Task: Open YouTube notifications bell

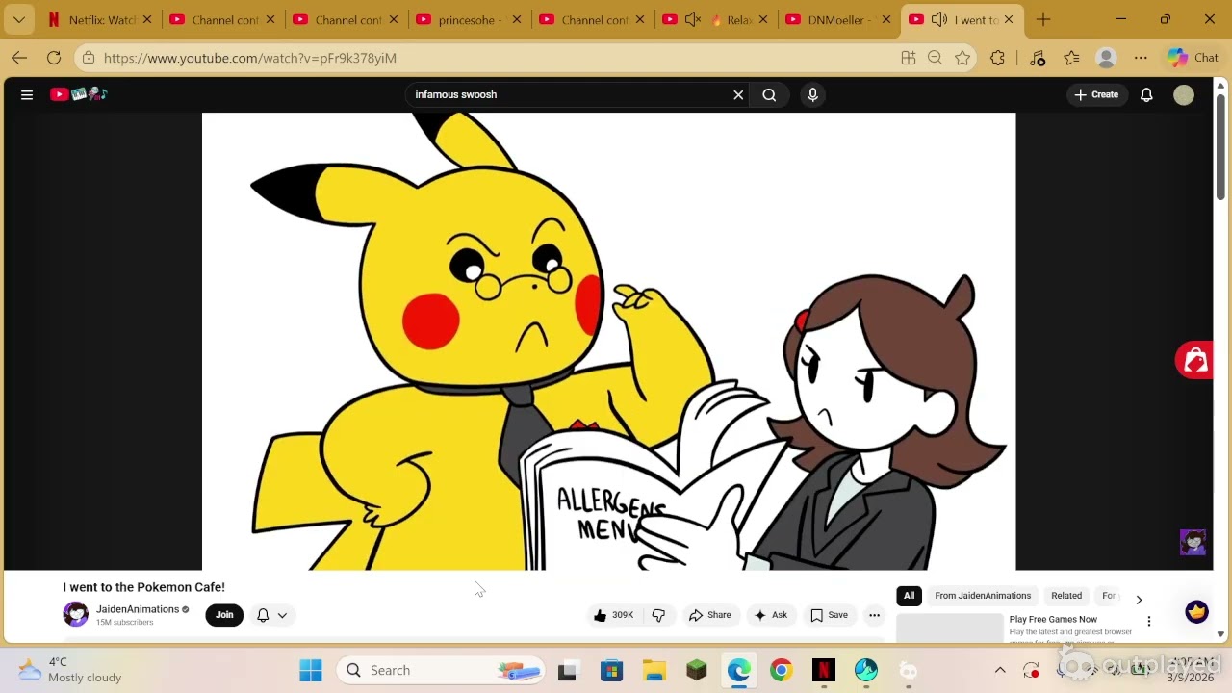Action: pyautogui.click(x=1146, y=94)
